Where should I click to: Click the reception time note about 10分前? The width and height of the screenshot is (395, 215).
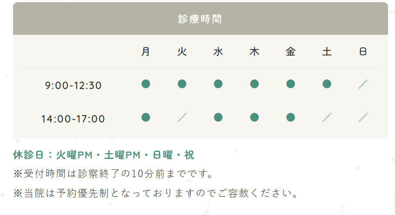[113, 174]
